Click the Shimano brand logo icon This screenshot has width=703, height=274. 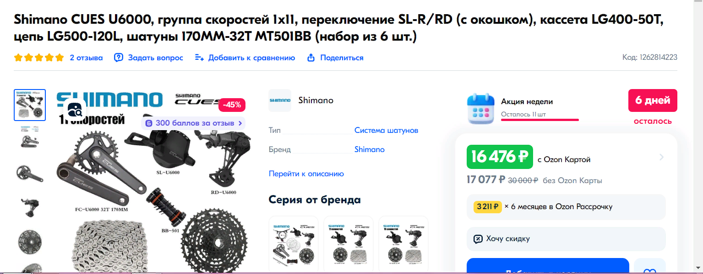[x=280, y=100]
